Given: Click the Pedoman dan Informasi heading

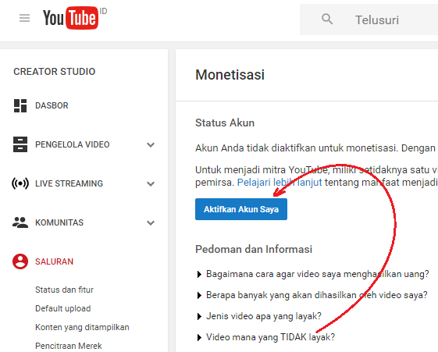Looking at the screenshot, I should [254, 249].
